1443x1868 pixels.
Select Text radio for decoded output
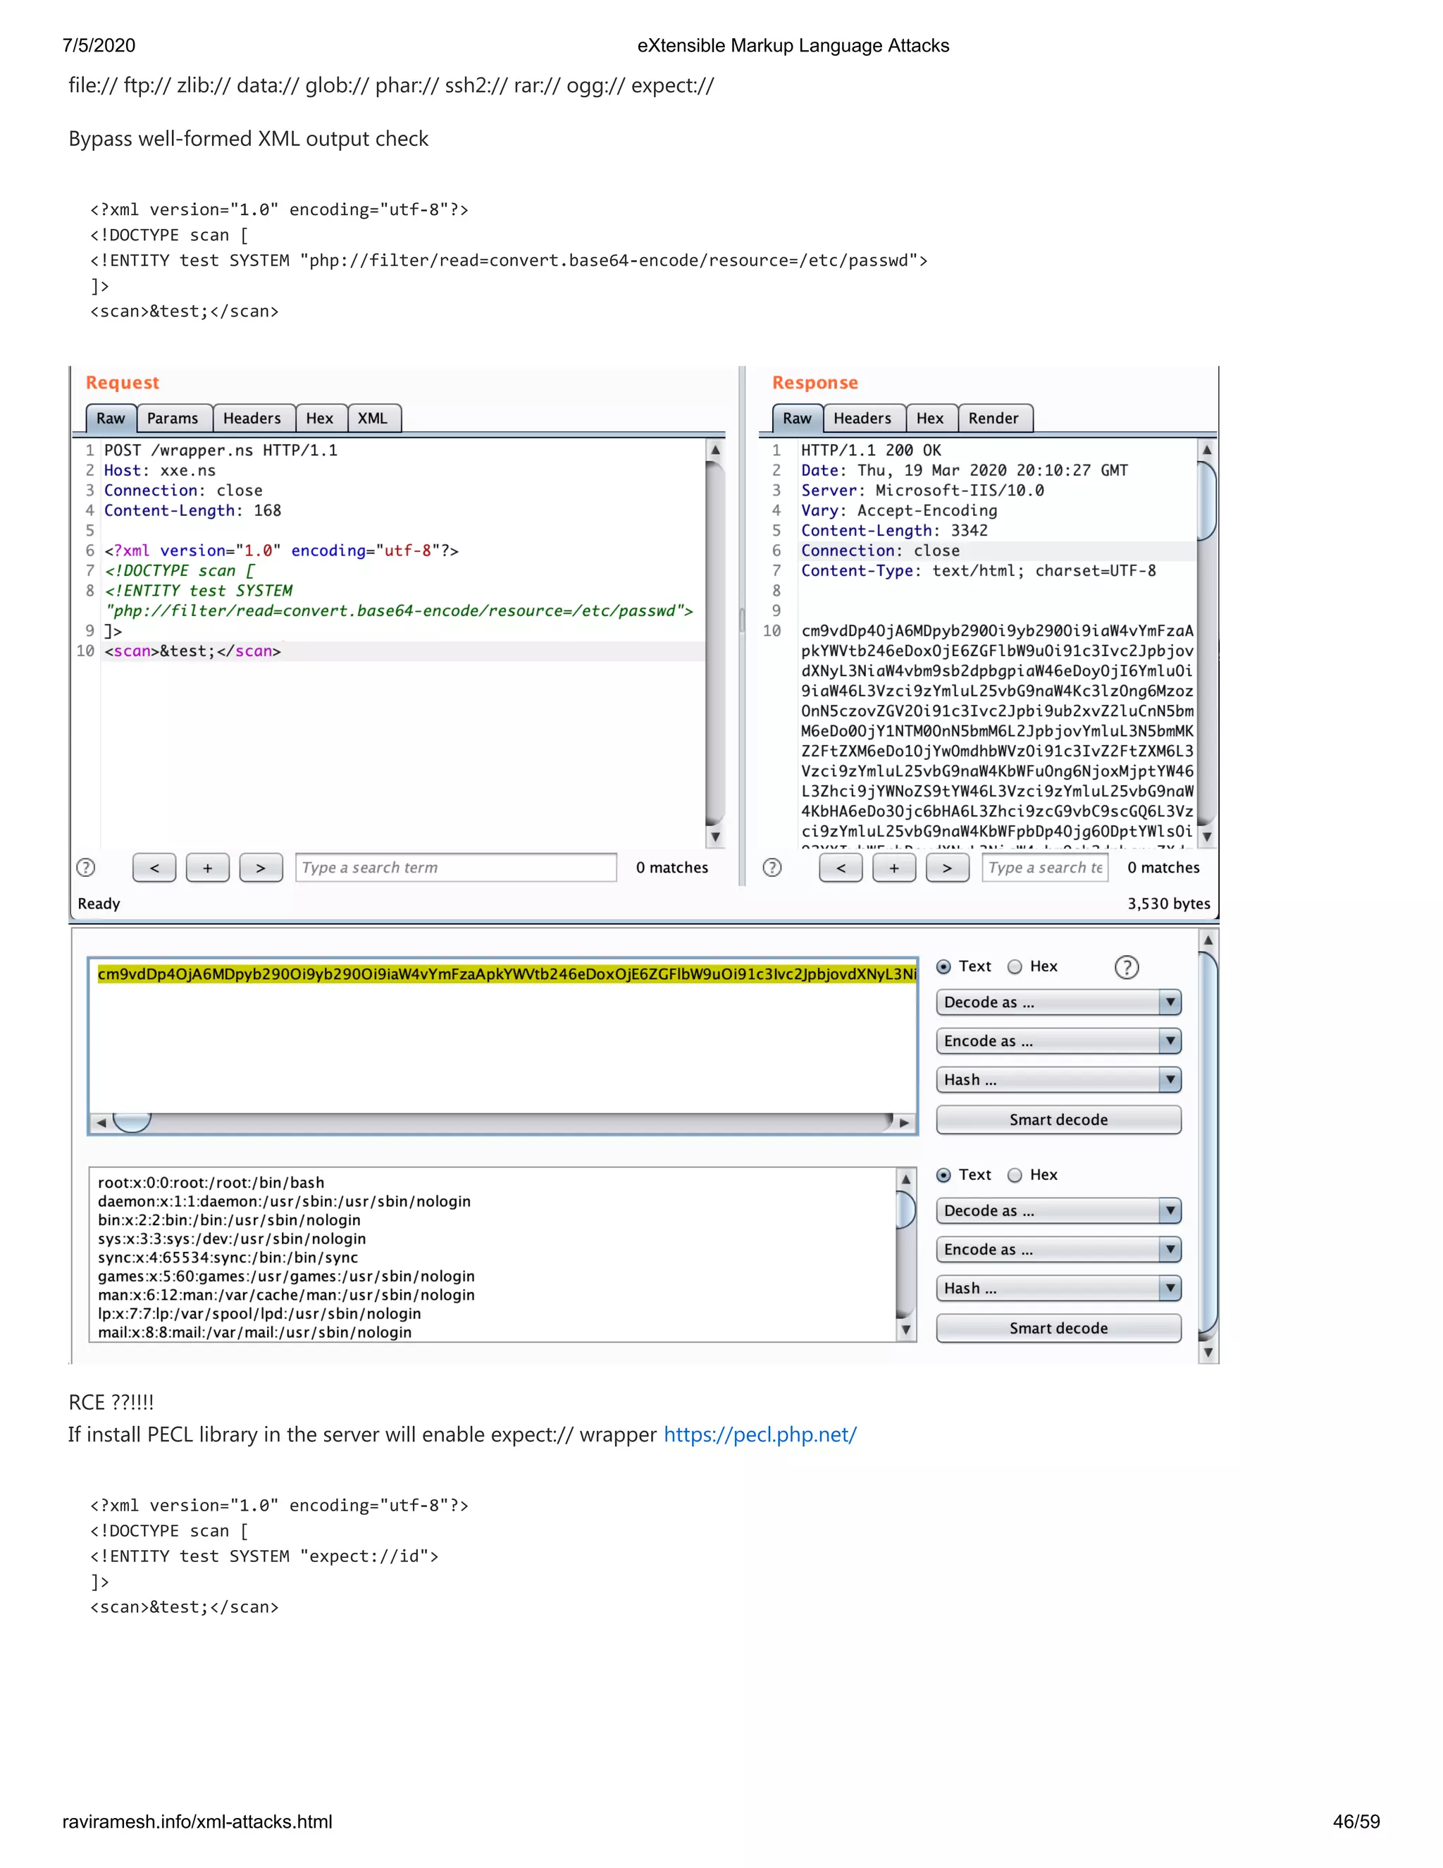[x=943, y=1175]
